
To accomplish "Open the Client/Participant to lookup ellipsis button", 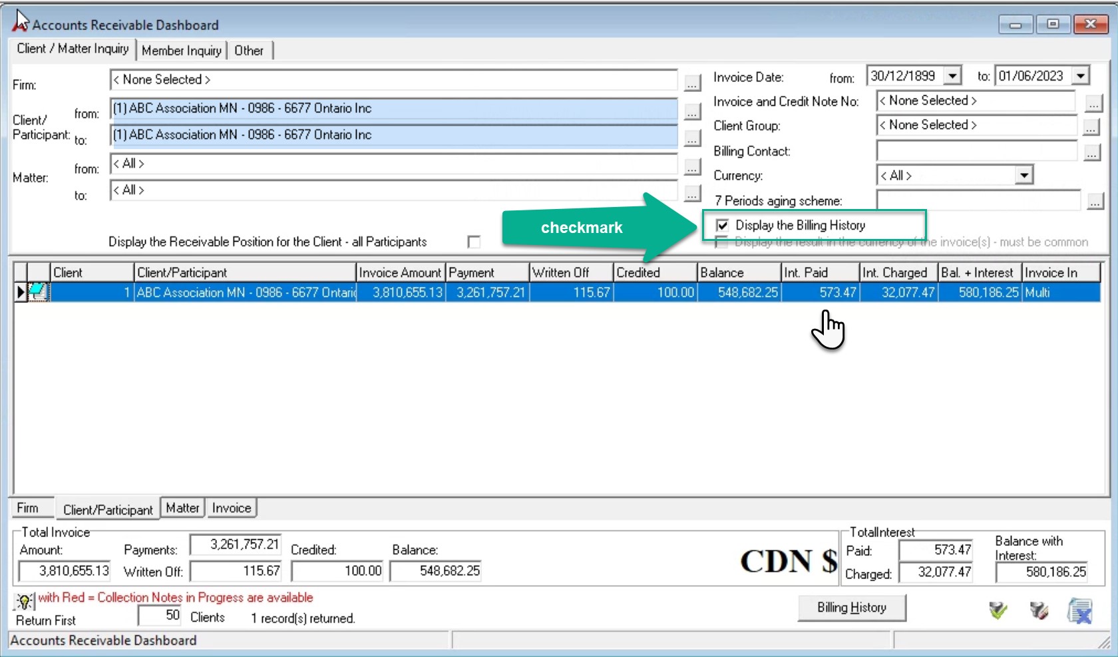I will (692, 138).
